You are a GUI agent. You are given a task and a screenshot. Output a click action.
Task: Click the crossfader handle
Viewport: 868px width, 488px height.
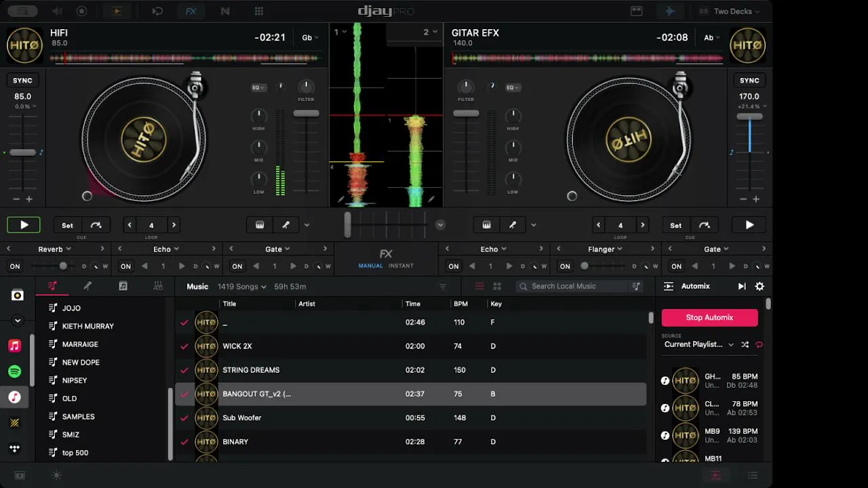348,224
